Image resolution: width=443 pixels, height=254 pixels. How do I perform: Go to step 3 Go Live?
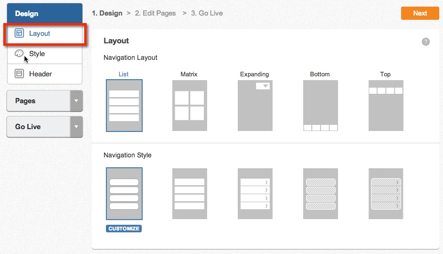click(x=207, y=13)
